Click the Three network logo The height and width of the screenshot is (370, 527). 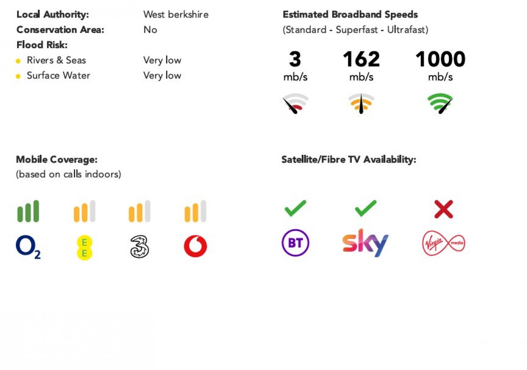pyautogui.click(x=140, y=246)
